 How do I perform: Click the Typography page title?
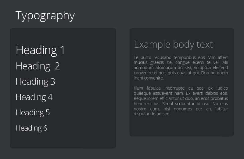(x=45, y=16)
